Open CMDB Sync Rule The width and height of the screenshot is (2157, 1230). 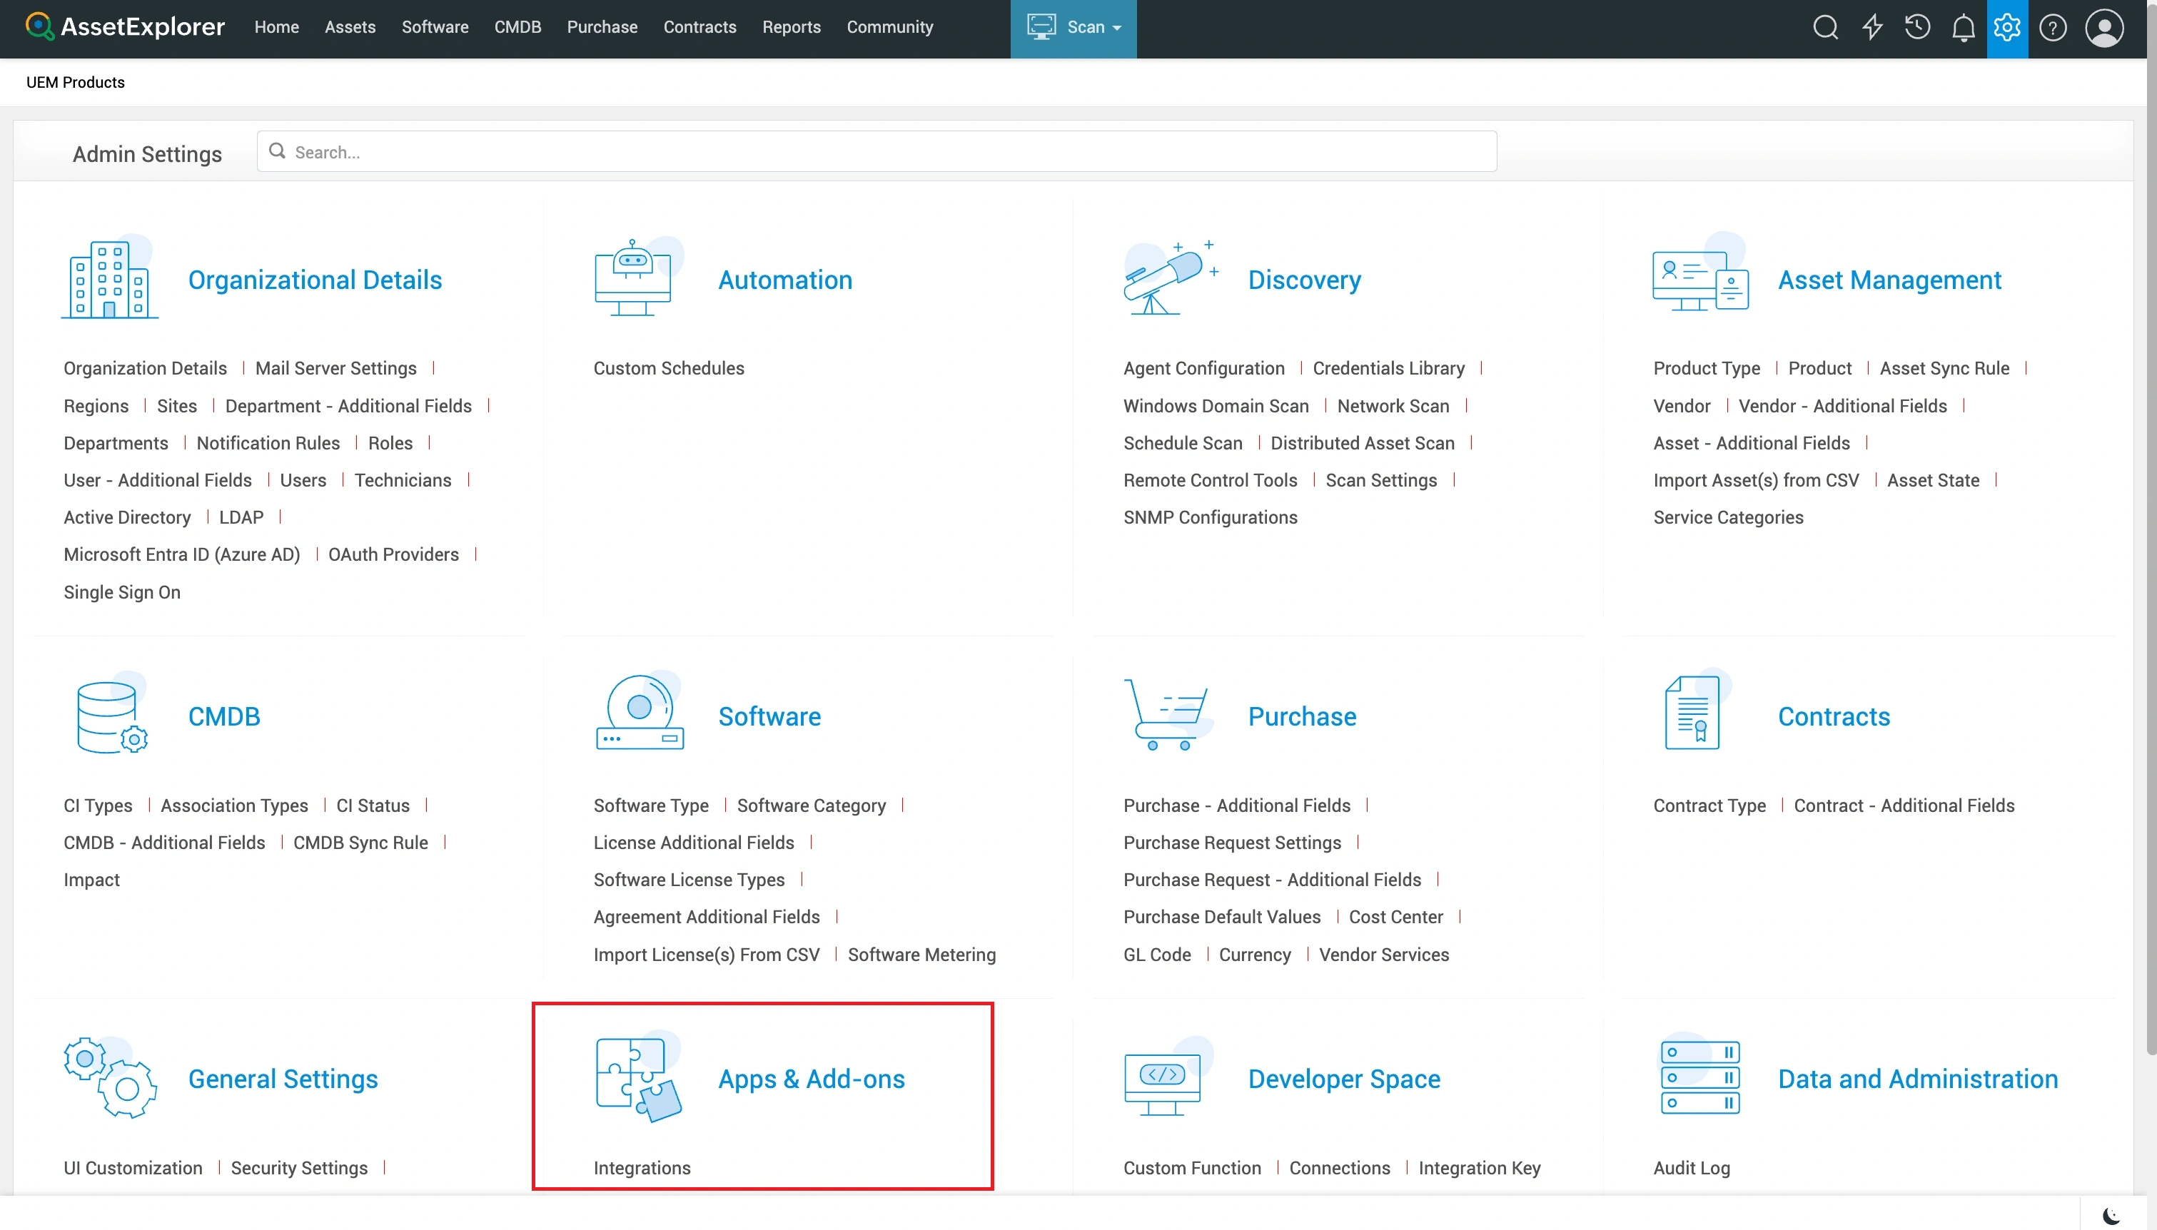coord(360,843)
